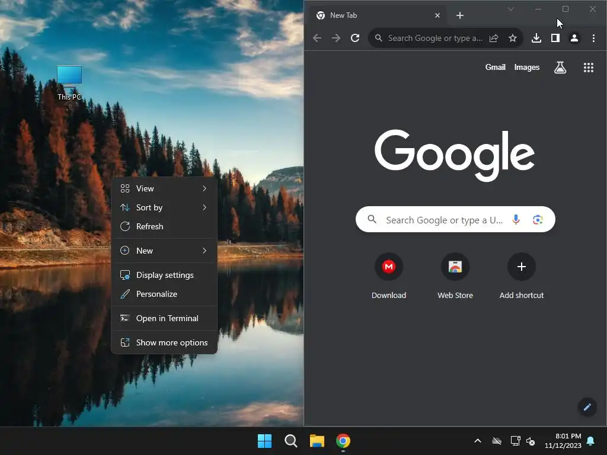Click the Google logo
Image resolution: width=607 pixels, height=455 pixels.
(455, 155)
